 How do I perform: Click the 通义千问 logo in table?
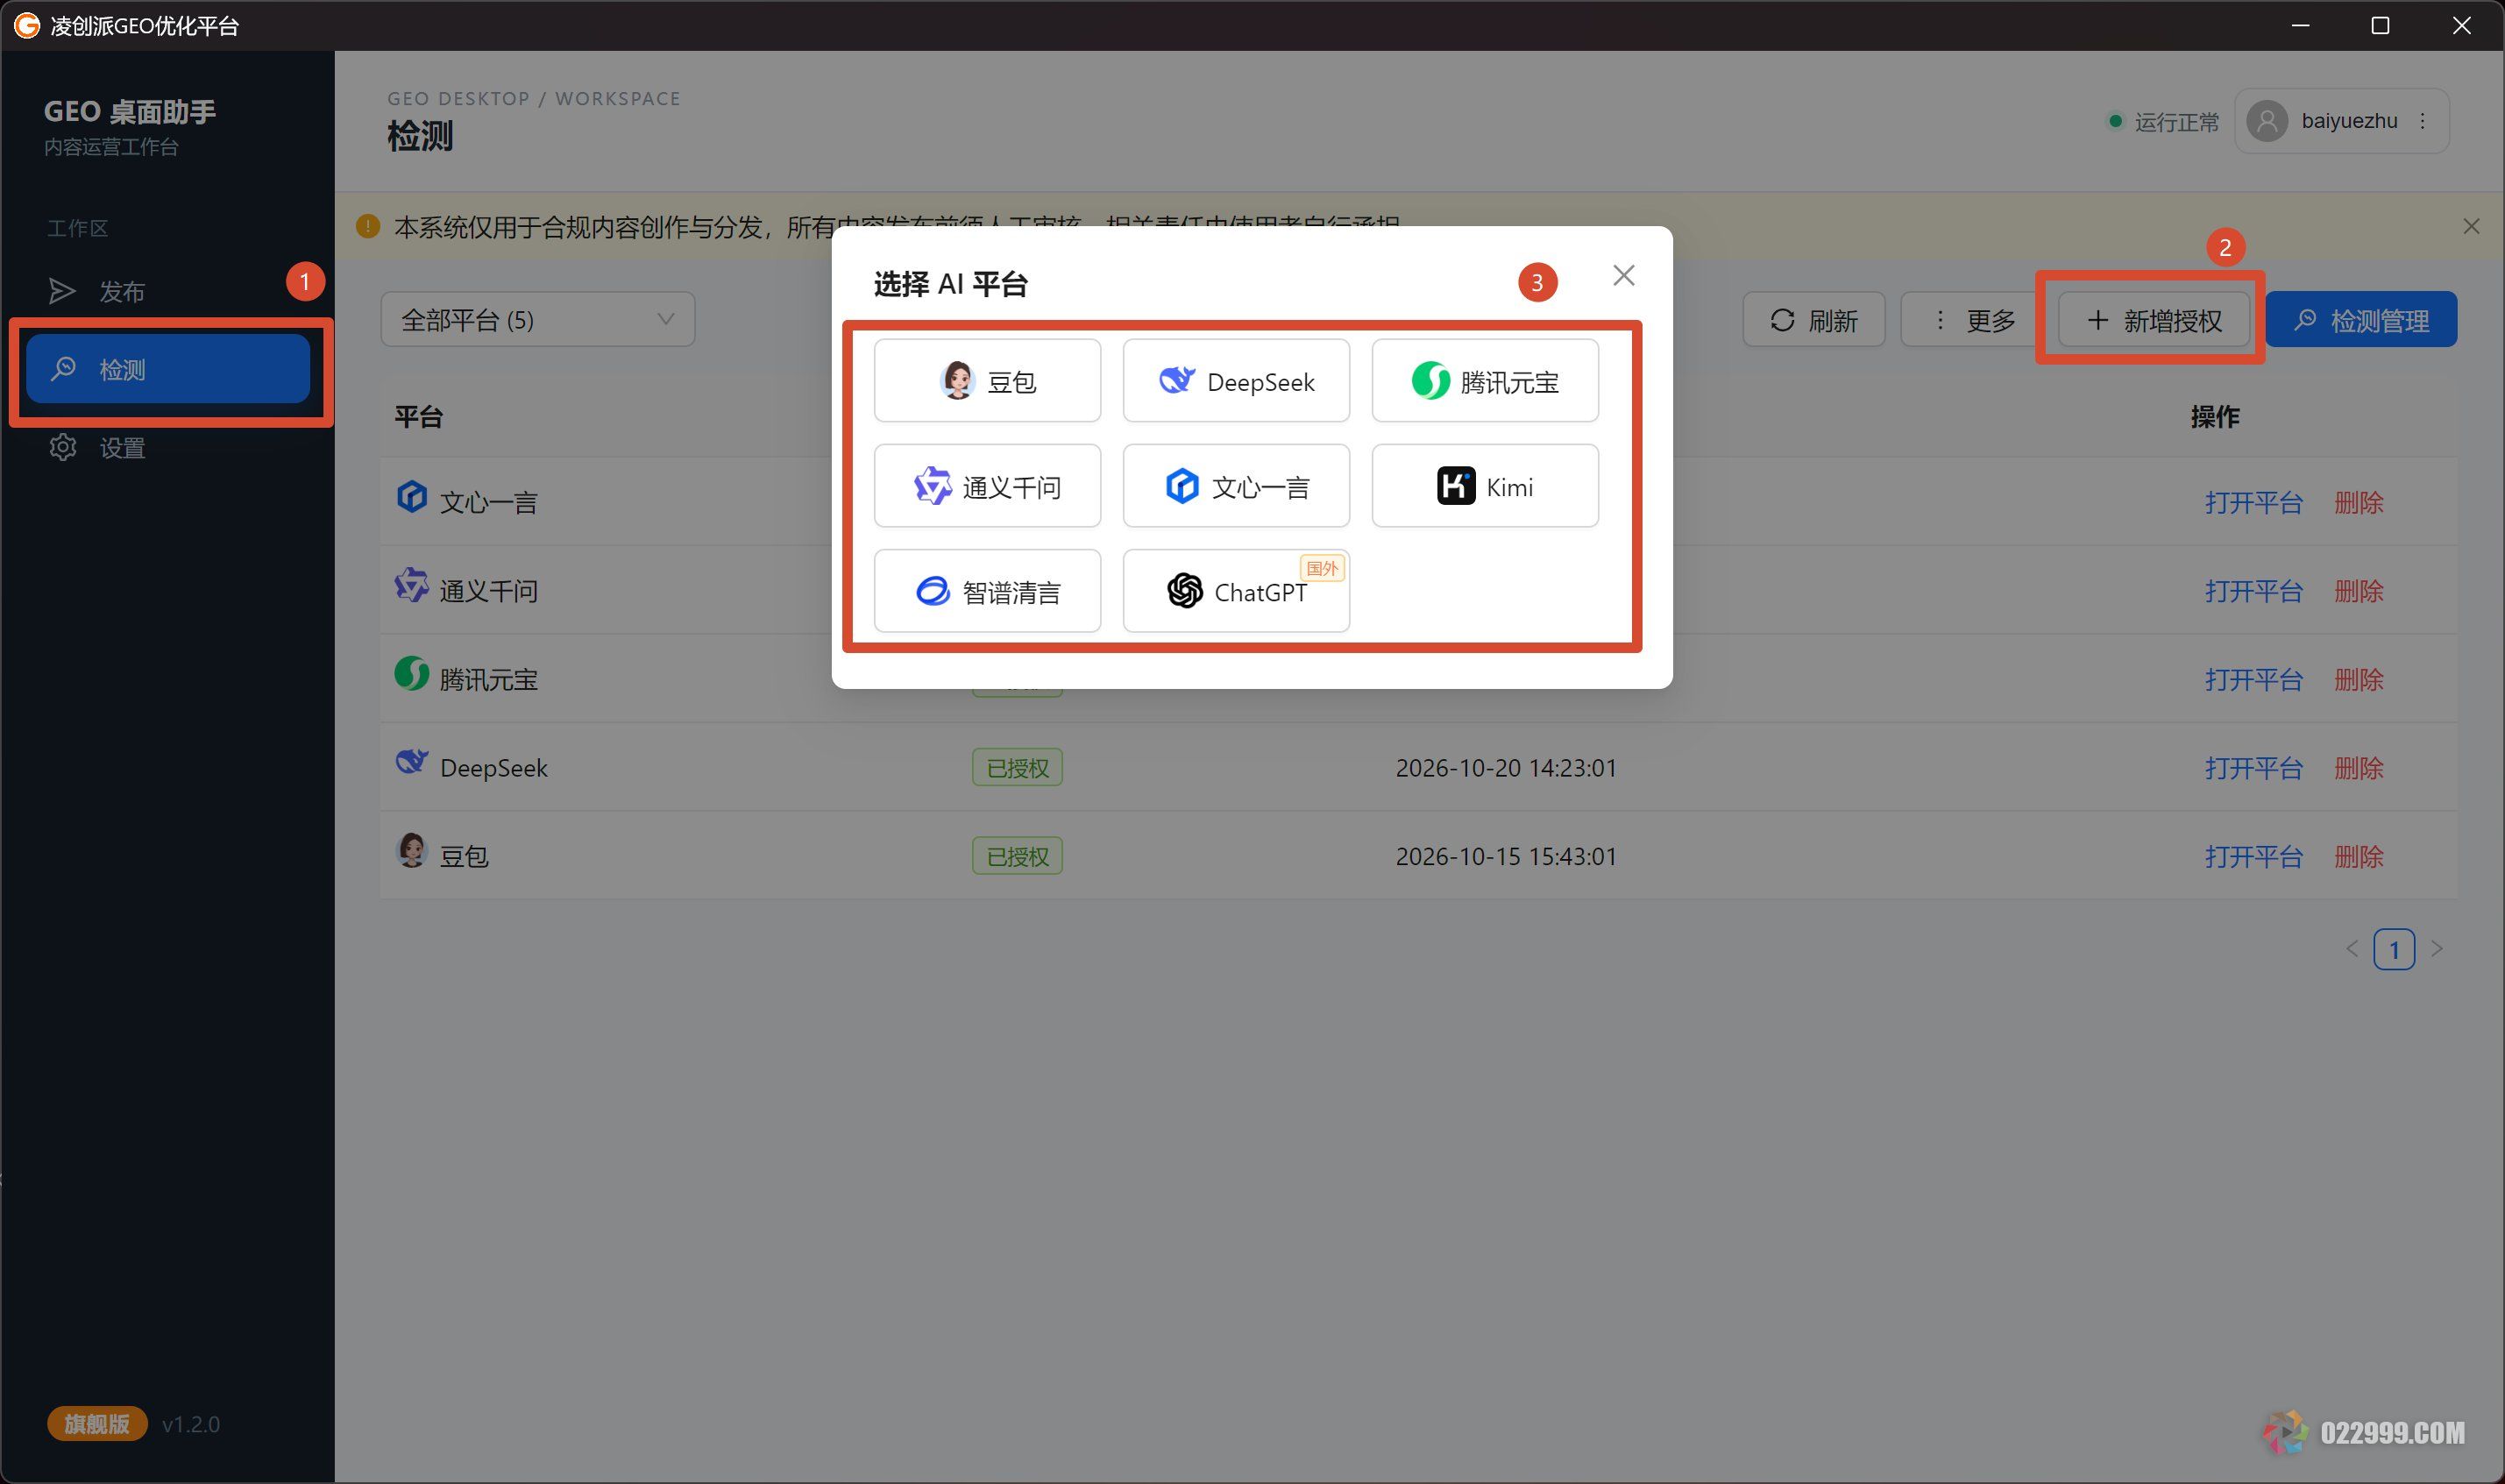coord(412,585)
